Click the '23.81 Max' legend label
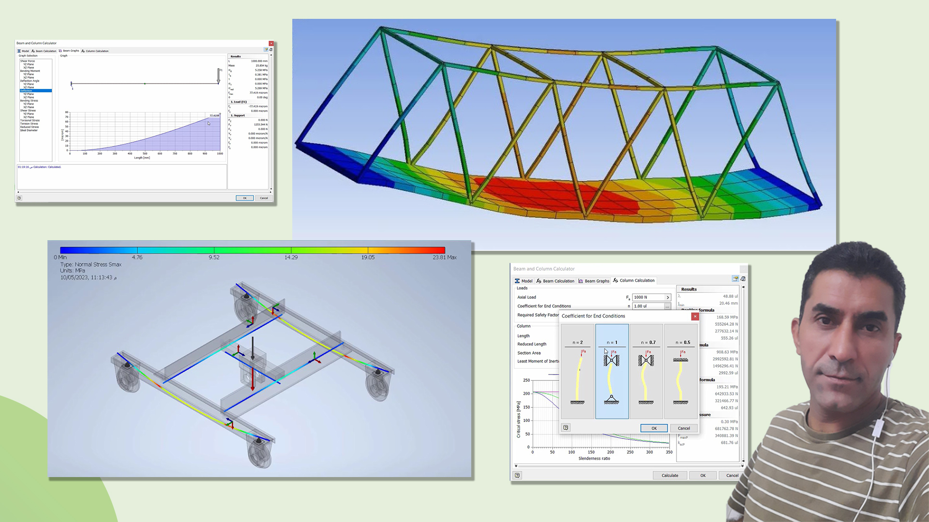 (x=445, y=258)
